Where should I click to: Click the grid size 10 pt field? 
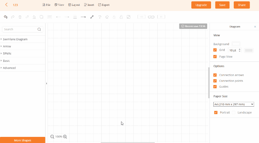click(x=233, y=50)
